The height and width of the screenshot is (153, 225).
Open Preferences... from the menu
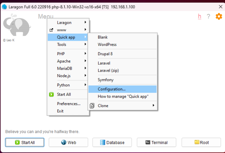pyautogui.click(x=67, y=104)
